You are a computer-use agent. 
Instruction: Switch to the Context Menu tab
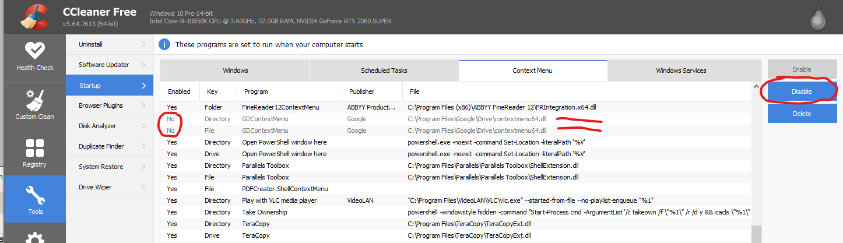pyautogui.click(x=533, y=71)
